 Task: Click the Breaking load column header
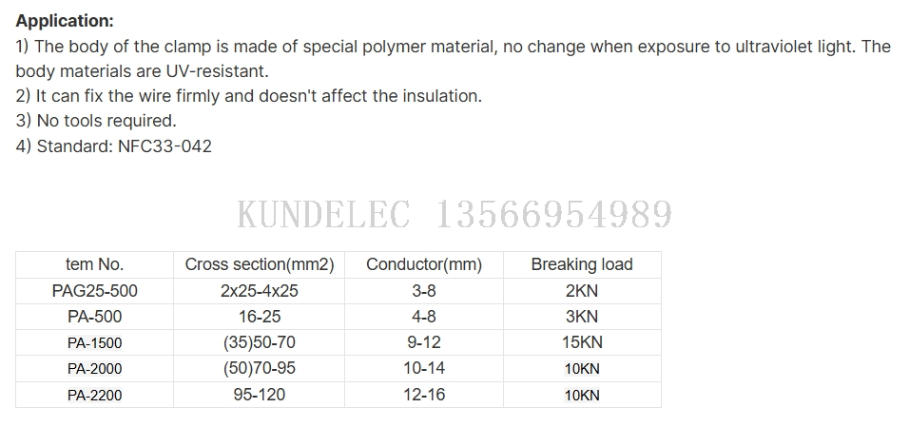coord(581,264)
